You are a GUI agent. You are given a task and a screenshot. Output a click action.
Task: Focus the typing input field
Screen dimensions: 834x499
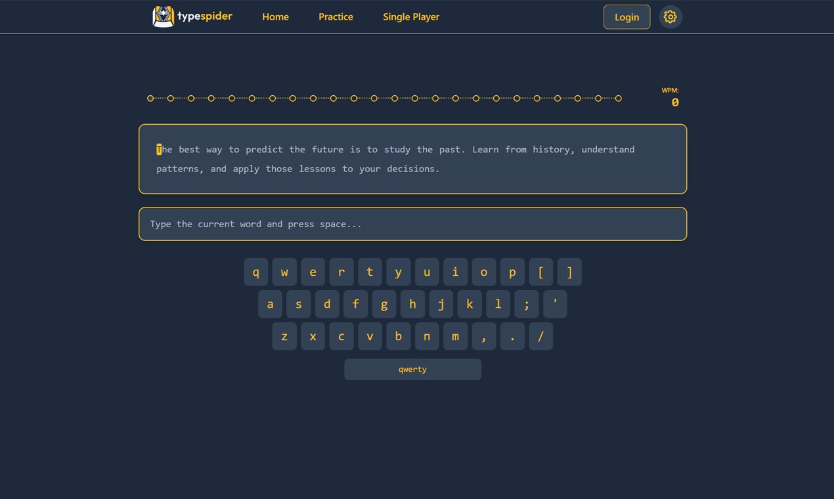coord(412,224)
